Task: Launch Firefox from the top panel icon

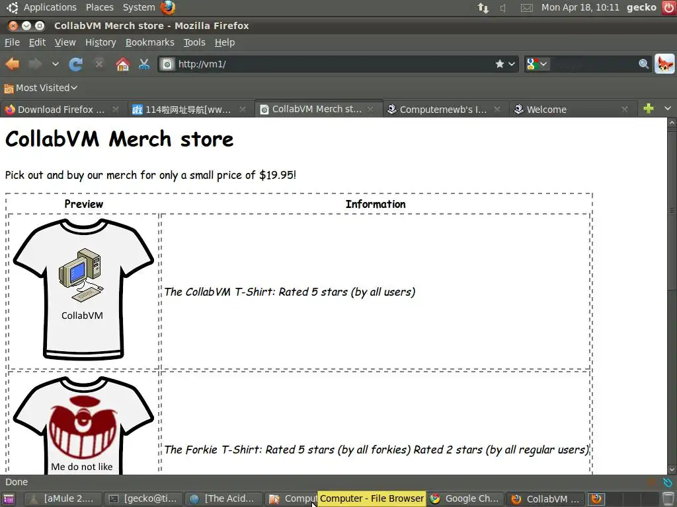Action: pos(168,7)
